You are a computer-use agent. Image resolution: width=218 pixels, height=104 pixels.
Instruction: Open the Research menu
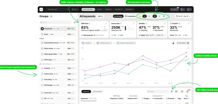[129, 9]
